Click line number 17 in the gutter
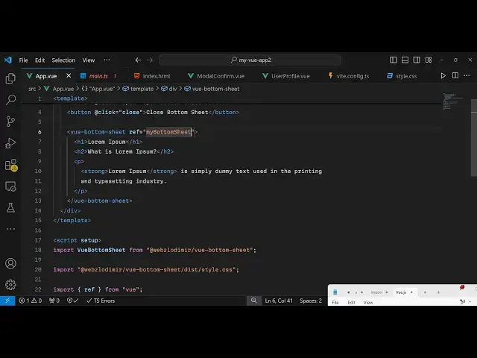The image size is (477, 358). [x=38, y=240]
